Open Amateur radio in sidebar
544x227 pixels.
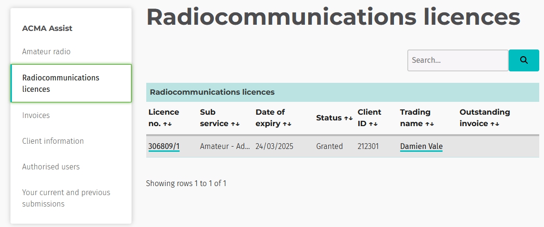point(46,51)
